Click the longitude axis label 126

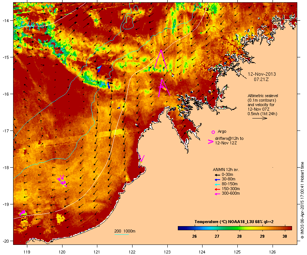273,252
